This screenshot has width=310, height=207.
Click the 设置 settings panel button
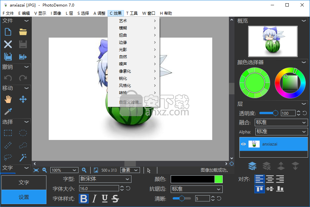click(24, 197)
